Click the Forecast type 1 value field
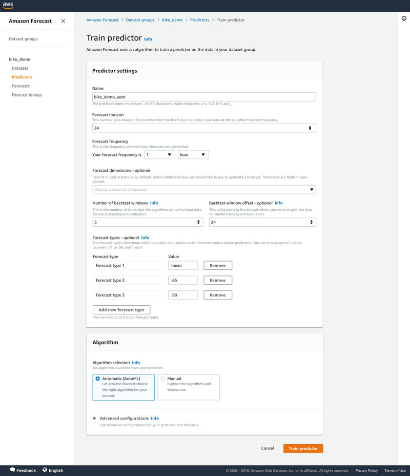The height and width of the screenshot is (476, 410). (x=183, y=265)
